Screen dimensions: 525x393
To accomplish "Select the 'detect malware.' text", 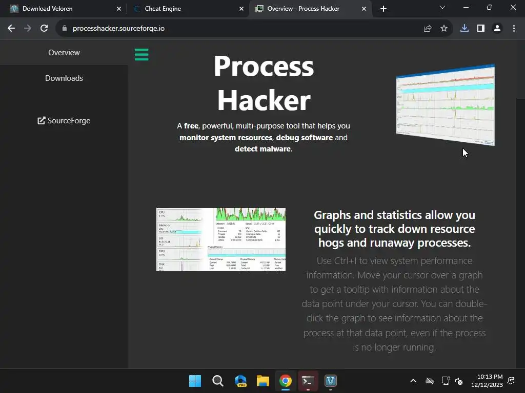I will click(x=263, y=149).
